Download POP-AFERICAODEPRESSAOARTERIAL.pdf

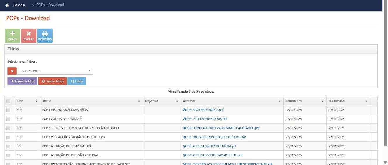tap(213, 155)
